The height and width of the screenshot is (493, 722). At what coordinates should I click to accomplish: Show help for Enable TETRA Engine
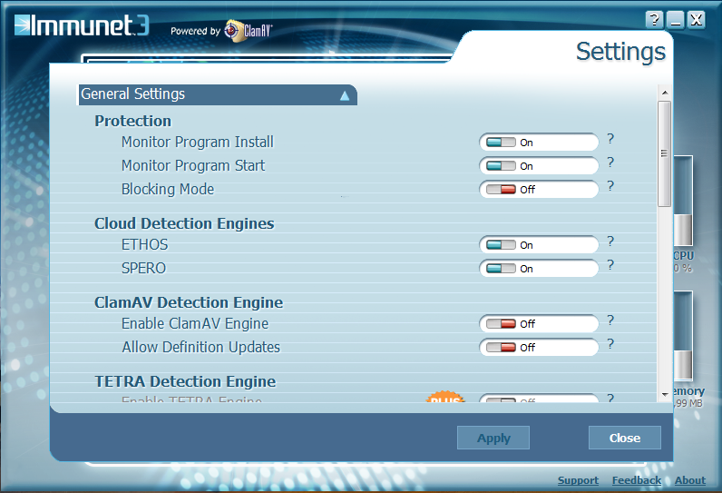[x=610, y=398]
